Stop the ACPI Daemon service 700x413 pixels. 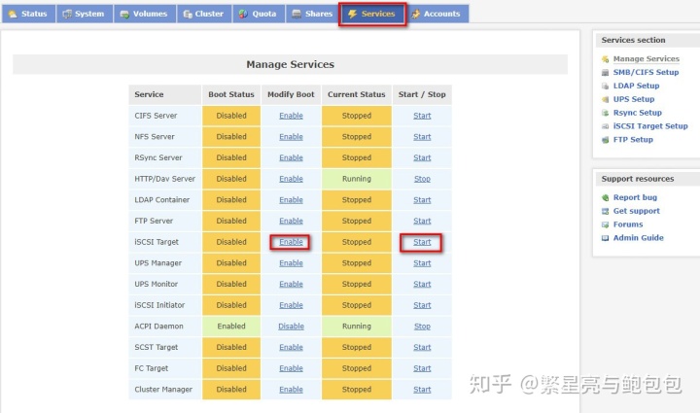[422, 327]
